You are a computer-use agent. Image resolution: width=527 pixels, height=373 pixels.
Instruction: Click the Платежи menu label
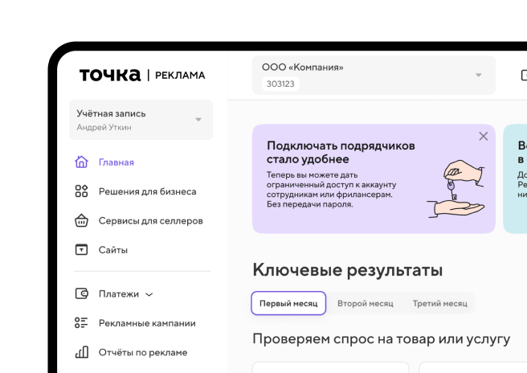[119, 294]
